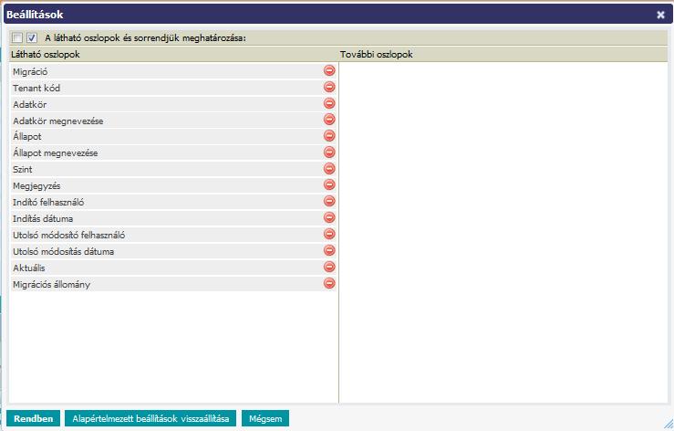Click the Rendben button

click(x=34, y=418)
